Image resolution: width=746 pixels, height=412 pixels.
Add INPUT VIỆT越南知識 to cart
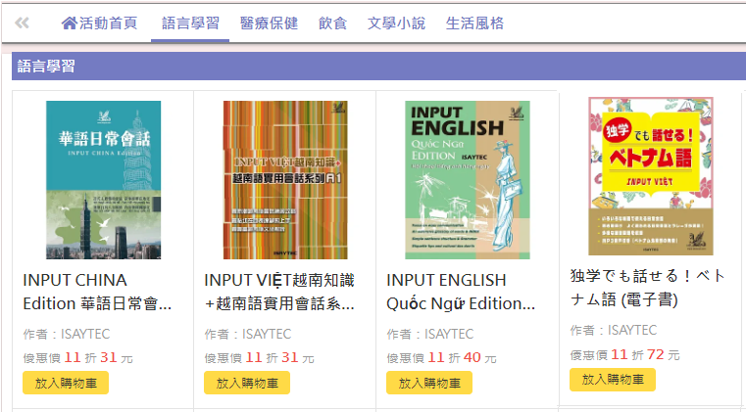tap(247, 383)
